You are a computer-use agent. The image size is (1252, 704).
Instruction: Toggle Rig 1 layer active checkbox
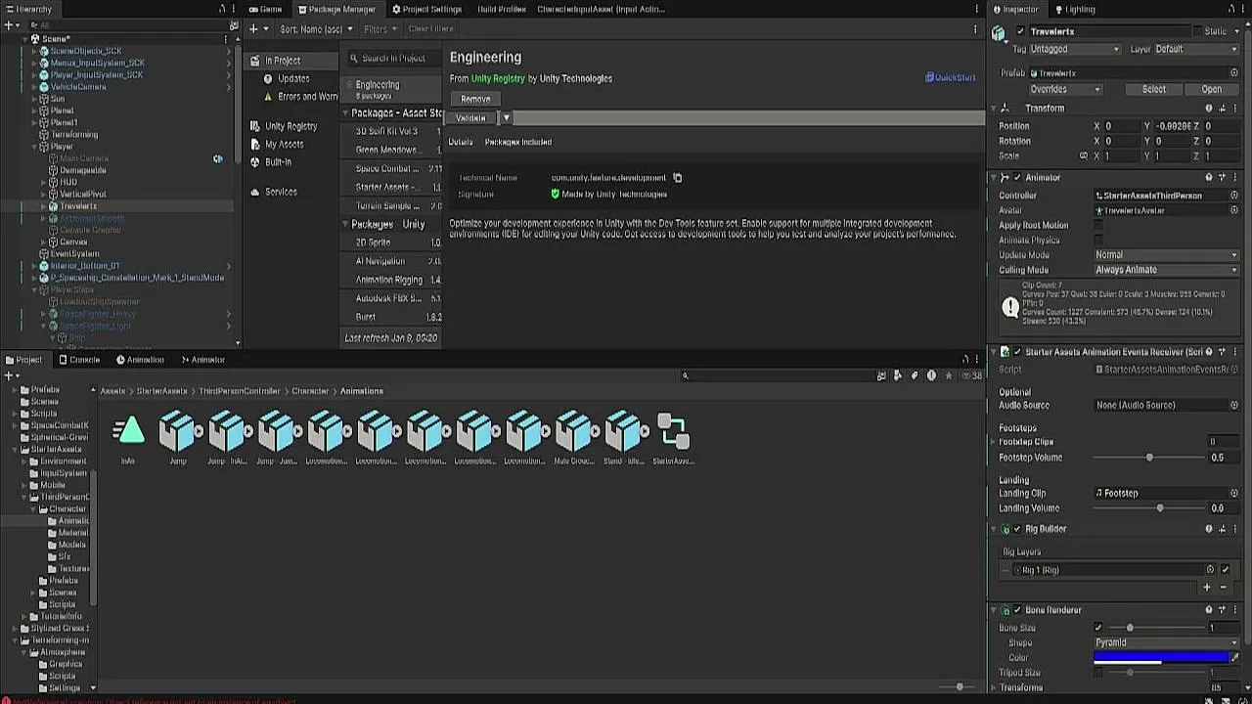[x=1225, y=570]
